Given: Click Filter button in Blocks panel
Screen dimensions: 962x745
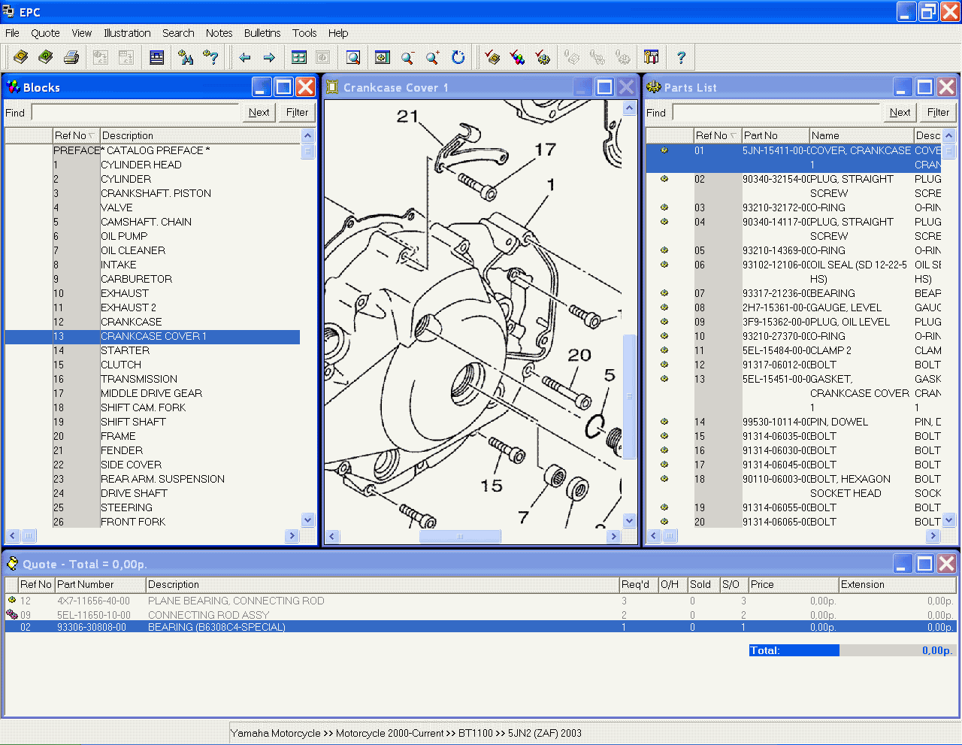Looking at the screenshot, I should tap(297, 112).
